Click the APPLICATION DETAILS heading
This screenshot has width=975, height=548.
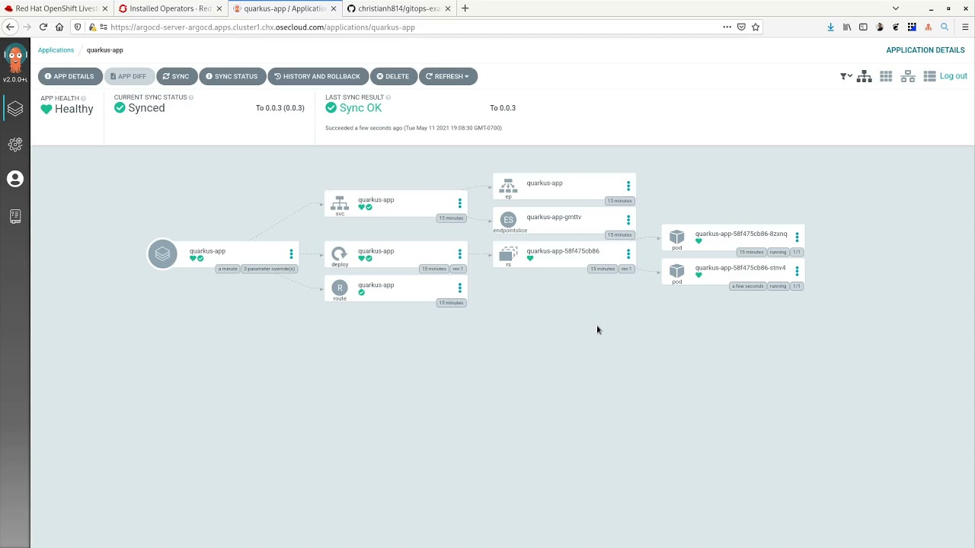click(x=925, y=50)
